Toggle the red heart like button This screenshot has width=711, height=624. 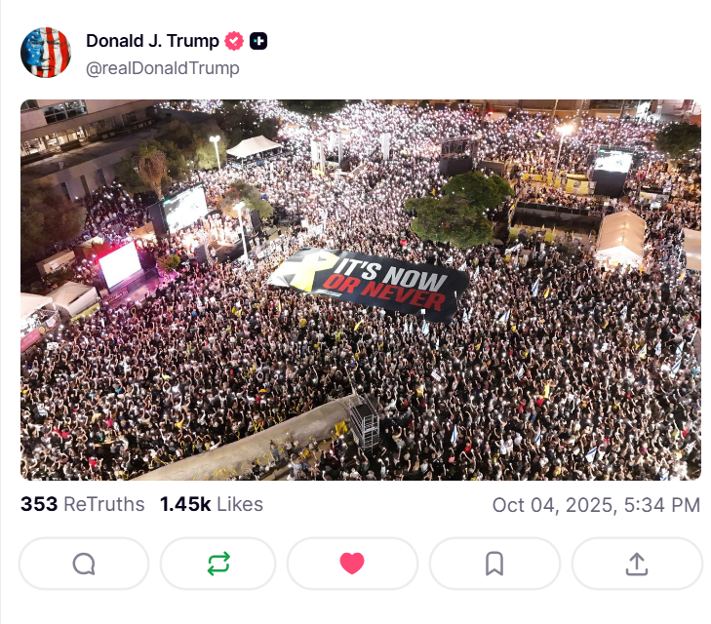coord(352,564)
